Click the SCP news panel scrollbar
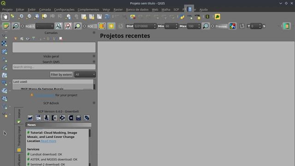 coord(90,147)
